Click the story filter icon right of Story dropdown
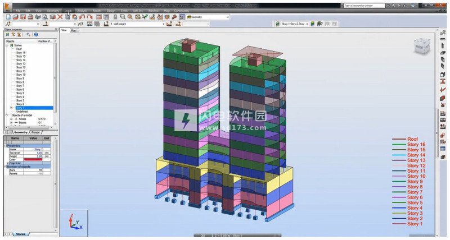 313,24
